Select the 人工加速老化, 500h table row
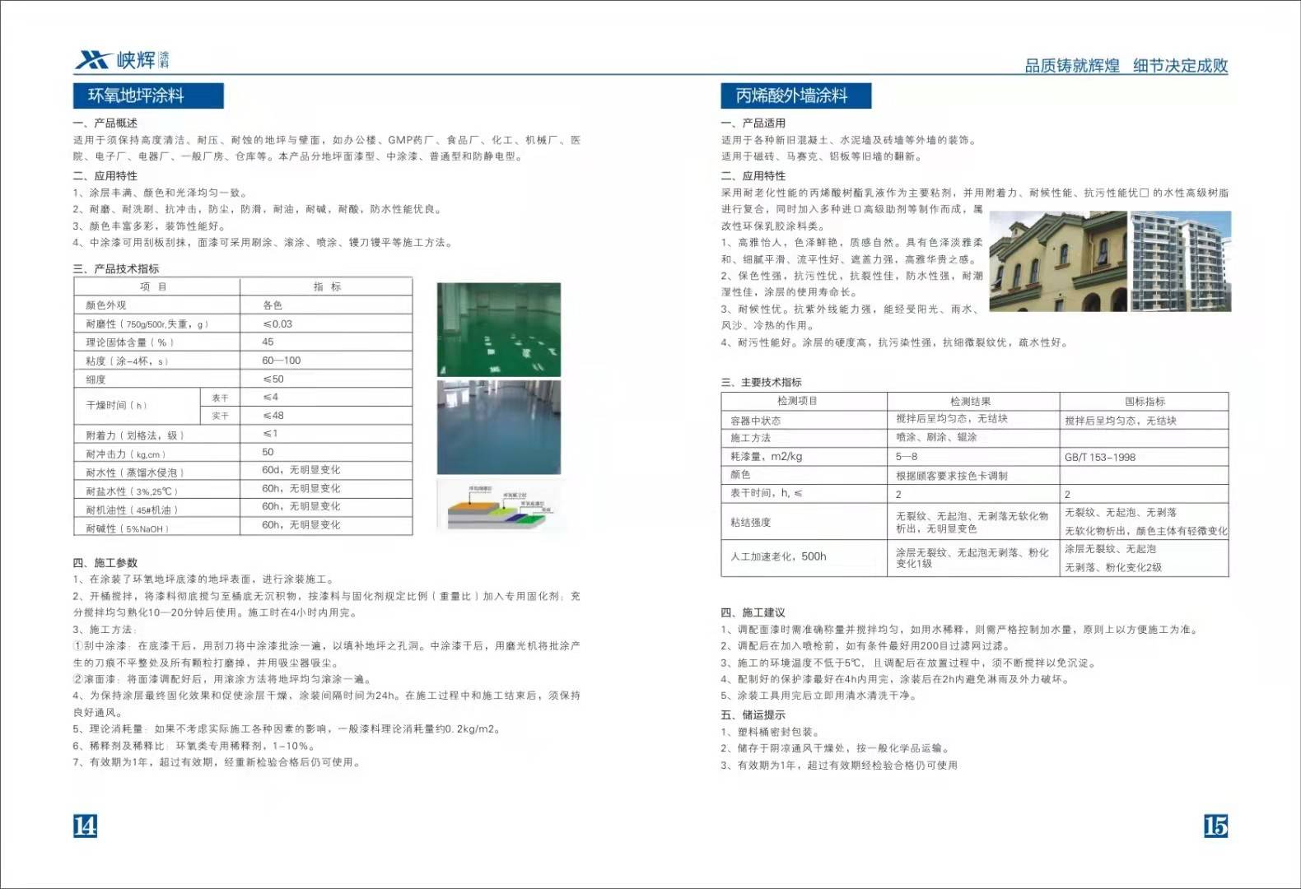Viewport: 1301px width, 889px height. tap(778, 556)
